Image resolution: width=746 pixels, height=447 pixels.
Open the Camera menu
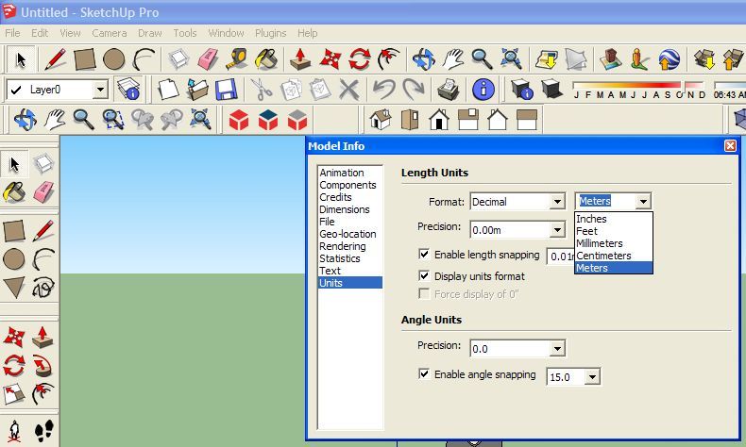pos(109,33)
